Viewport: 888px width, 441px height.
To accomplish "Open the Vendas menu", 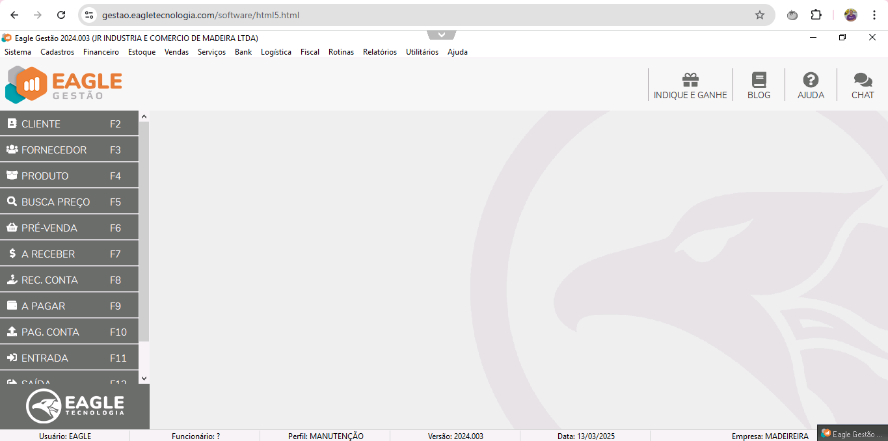I will point(176,52).
